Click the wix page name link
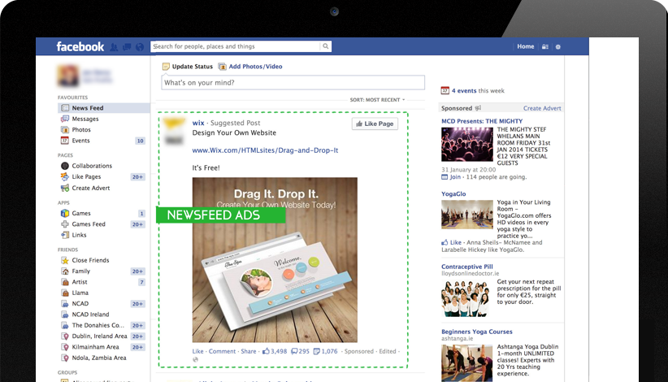668x382 pixels. point(198,123)
